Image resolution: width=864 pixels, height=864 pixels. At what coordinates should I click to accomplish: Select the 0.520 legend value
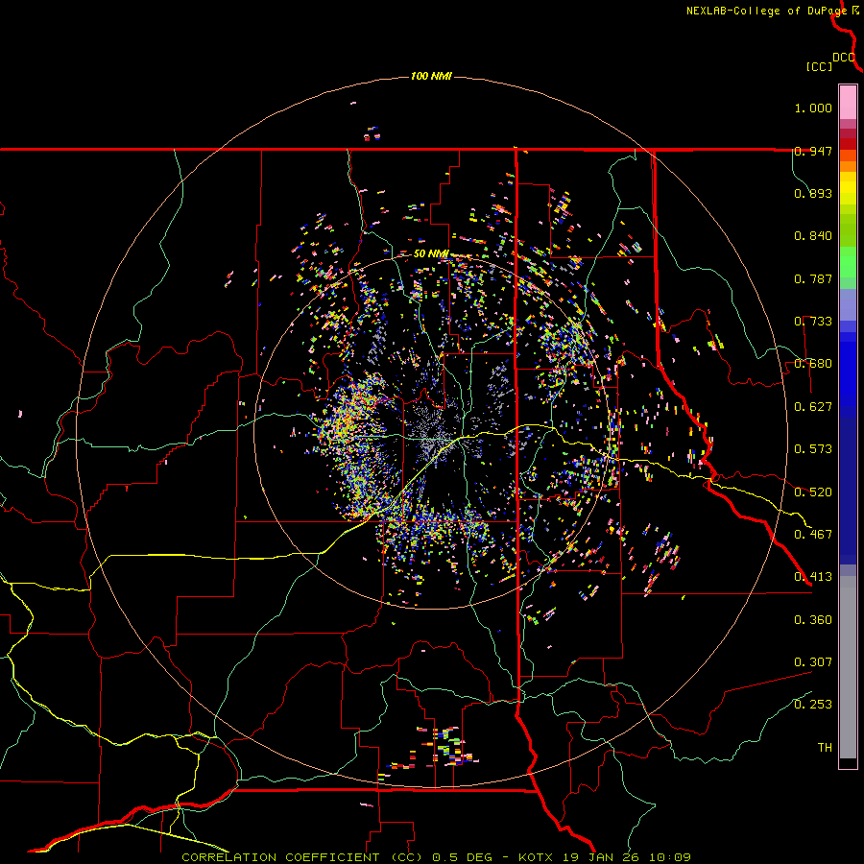pyautogui.click(x=813, y=492)
